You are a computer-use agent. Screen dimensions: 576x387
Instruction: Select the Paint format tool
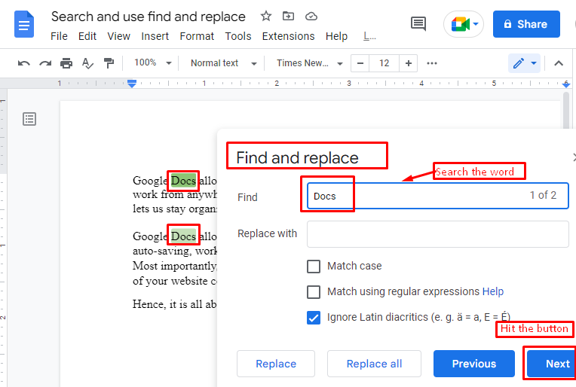click(109, 63)
